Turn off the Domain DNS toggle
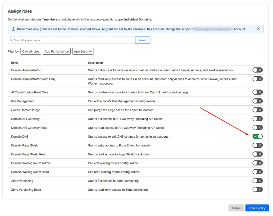Screen dimensions: 273x216 pyautogui.click(x=257, y=137)
